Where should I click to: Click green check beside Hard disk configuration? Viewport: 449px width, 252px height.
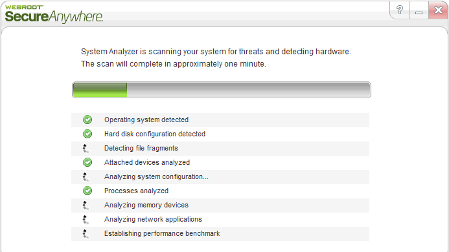(x=87, y=134)
